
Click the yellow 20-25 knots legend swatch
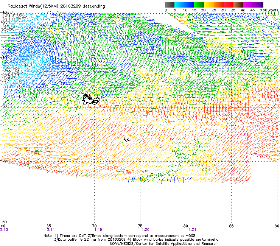pyautogui.click(x=209, y=5)
